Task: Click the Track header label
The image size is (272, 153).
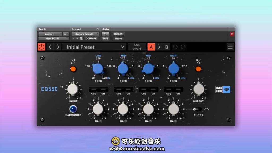Action: pos(42,29)
